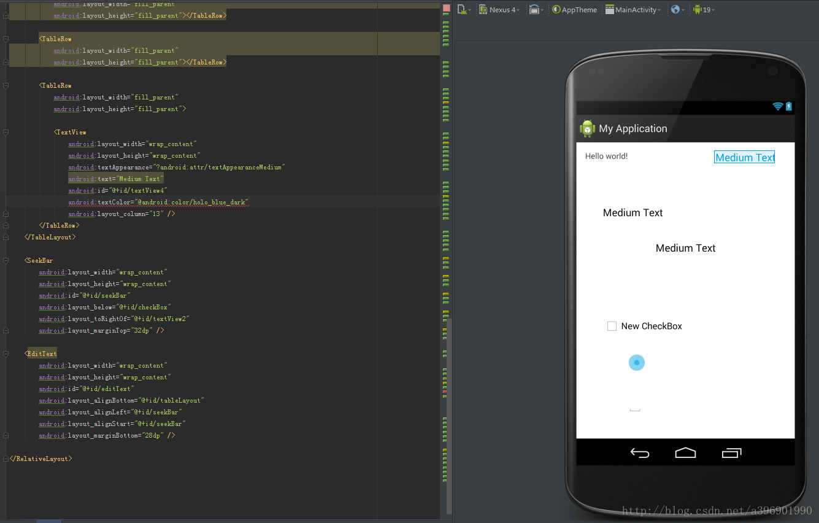Click the Hello world! text in preview
Image resolution: width=819 pixels, height=523 pixels.
[x=606, y=156]
